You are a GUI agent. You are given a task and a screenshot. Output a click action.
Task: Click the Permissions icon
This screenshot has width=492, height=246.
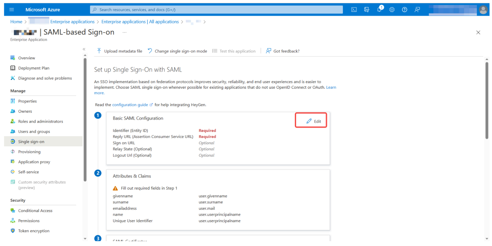[x=13, y=221]
